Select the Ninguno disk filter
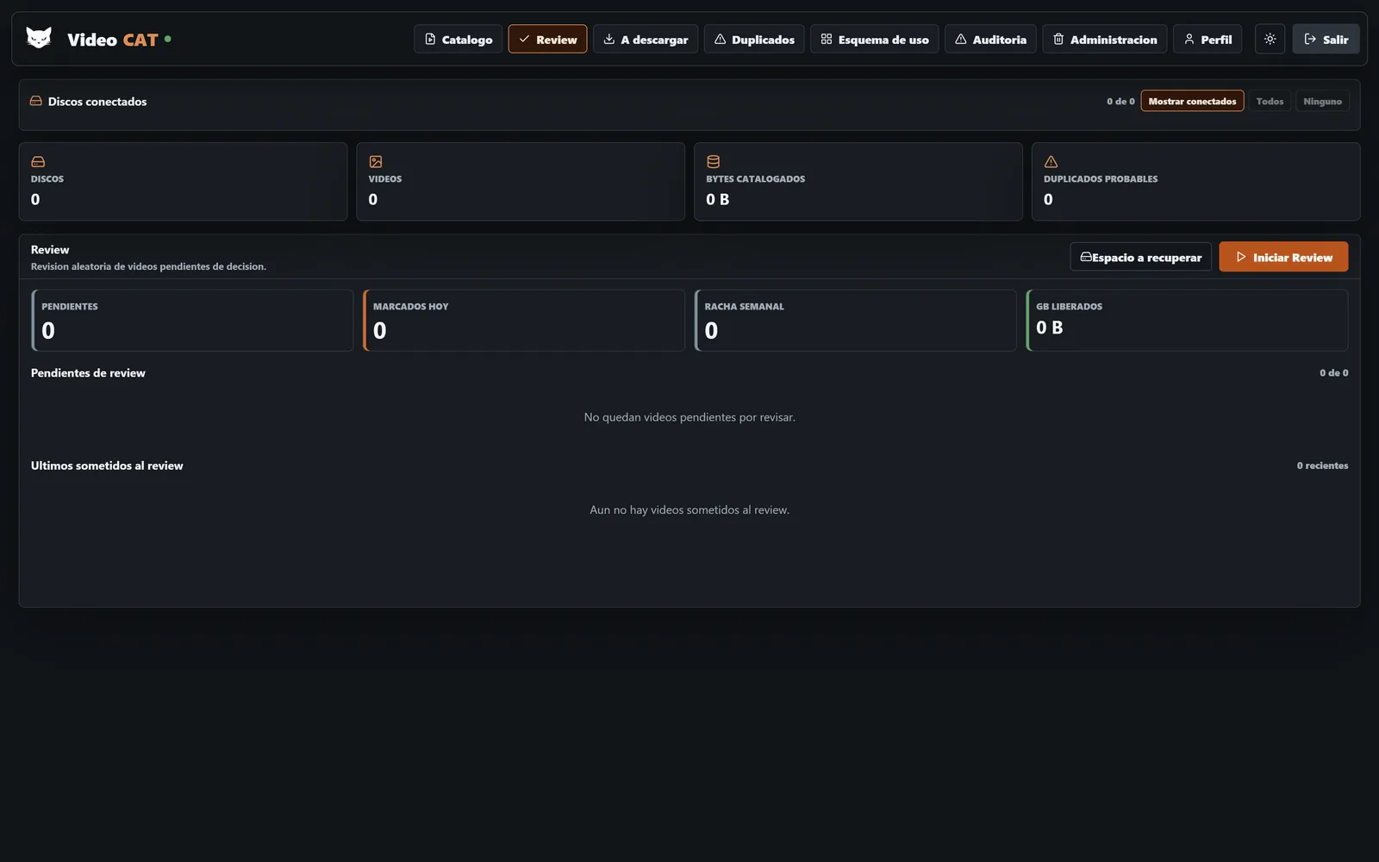 [1322, 101]
